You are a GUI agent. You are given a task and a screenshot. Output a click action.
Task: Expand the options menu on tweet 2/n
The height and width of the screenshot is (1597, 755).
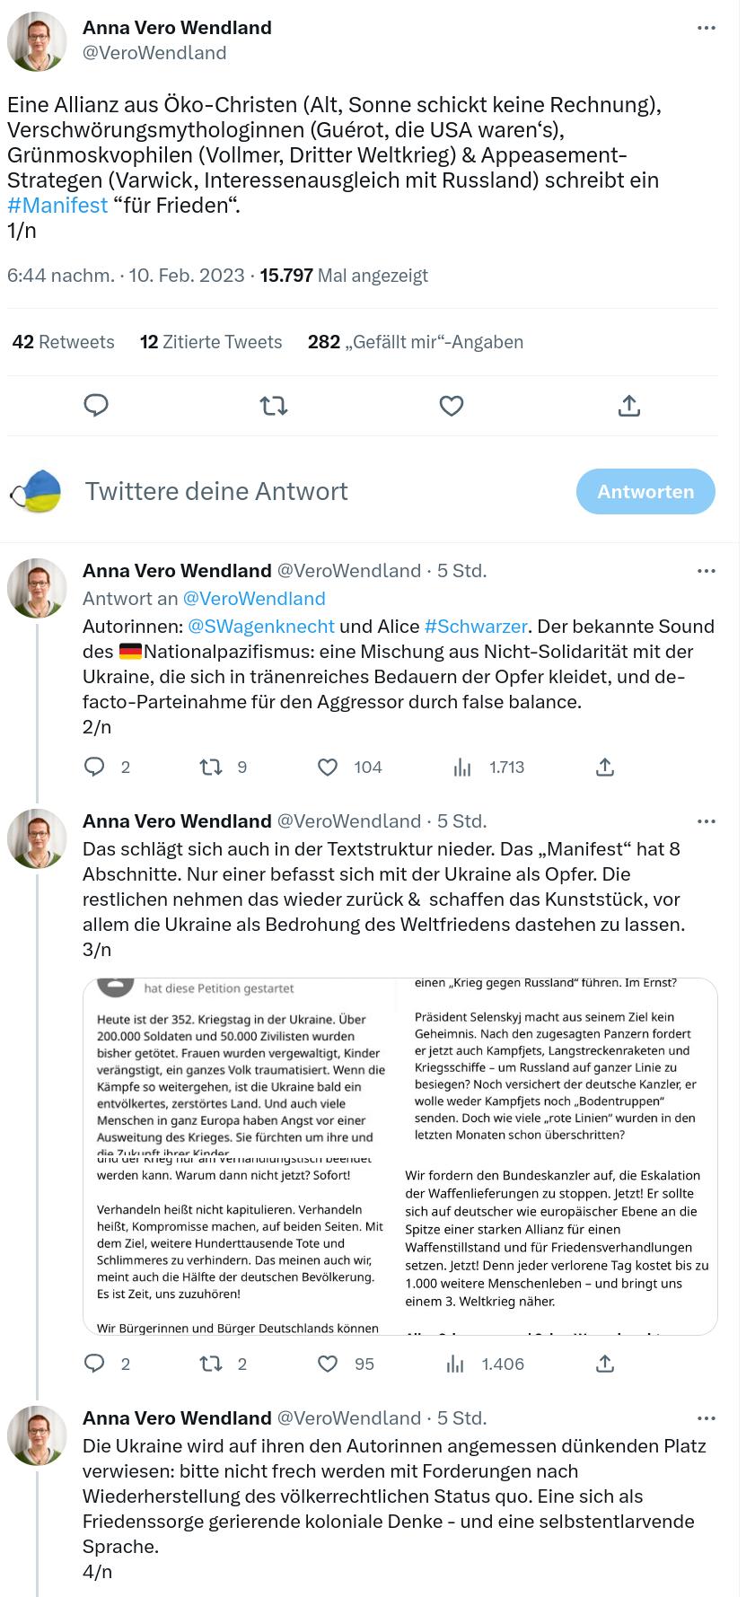click(x=707, y=570)
